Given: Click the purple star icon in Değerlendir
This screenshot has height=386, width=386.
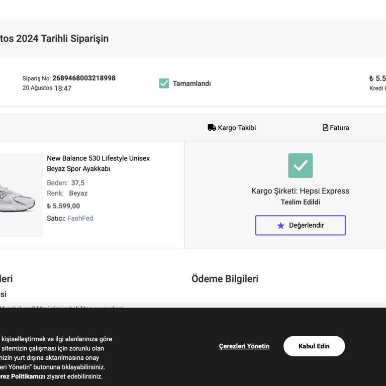Looking at the screenshot, I should (280, 226).
